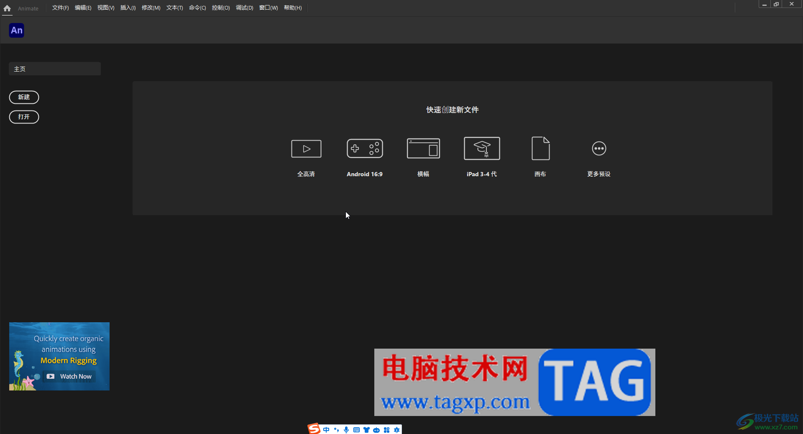Image resolution: width=803 pixels, height=434 pixels.
Task: Open the 文件(F) menu
Action: (x=60, y=8)
